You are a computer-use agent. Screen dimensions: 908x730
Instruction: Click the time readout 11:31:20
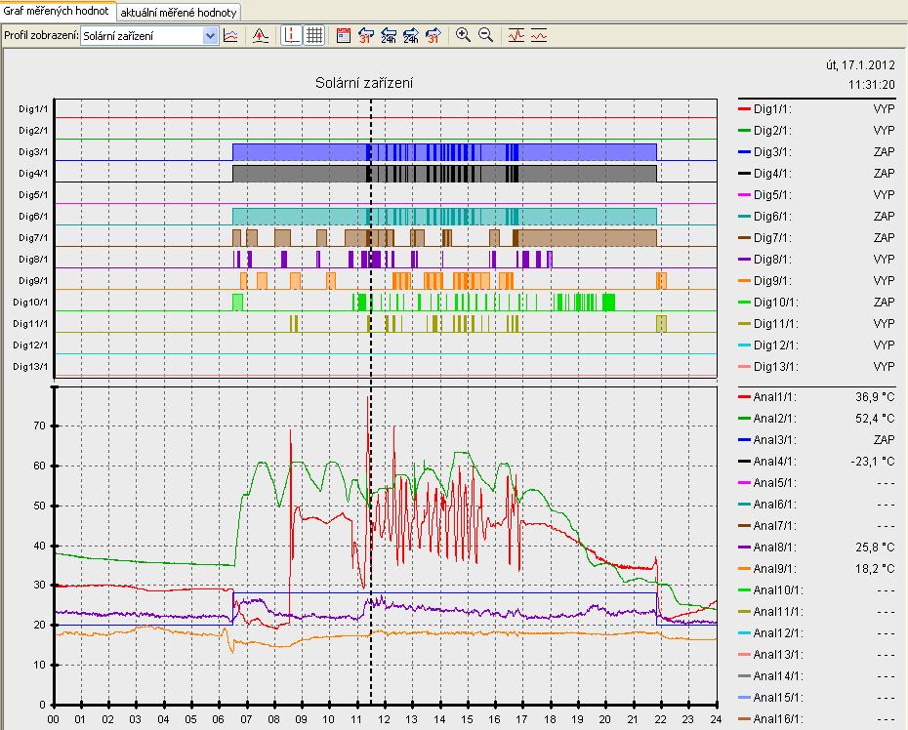point(872,85)
